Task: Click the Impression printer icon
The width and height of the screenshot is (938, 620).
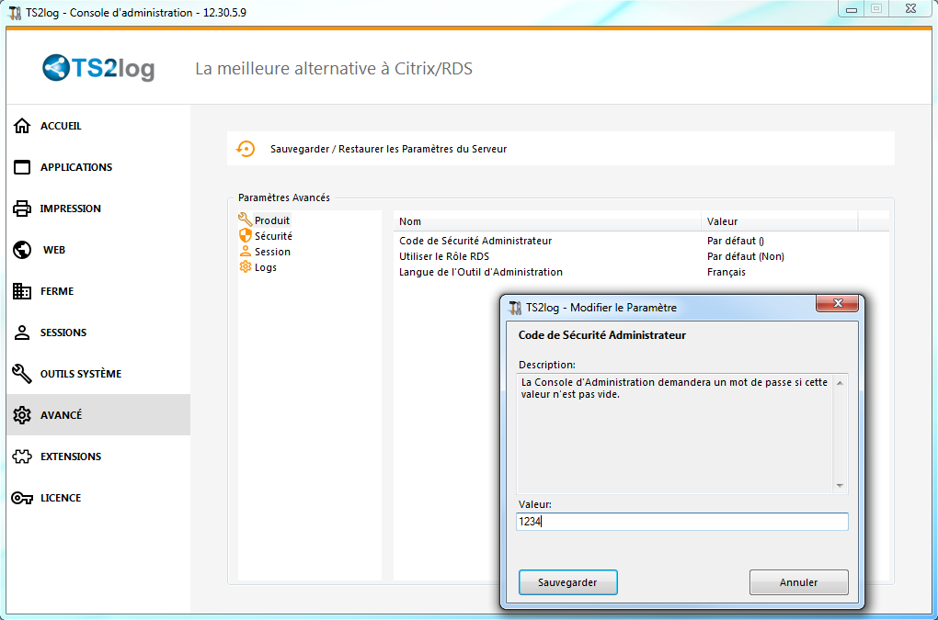Action: point(22,209)
